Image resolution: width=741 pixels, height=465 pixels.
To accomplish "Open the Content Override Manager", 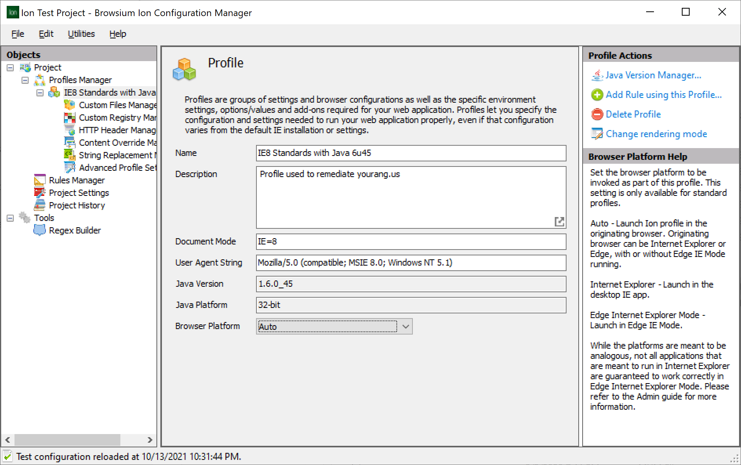I will click(x=70, y=142).
